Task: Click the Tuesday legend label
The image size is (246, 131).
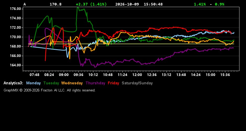Action: pyautogui.click(x=51, y=83)
